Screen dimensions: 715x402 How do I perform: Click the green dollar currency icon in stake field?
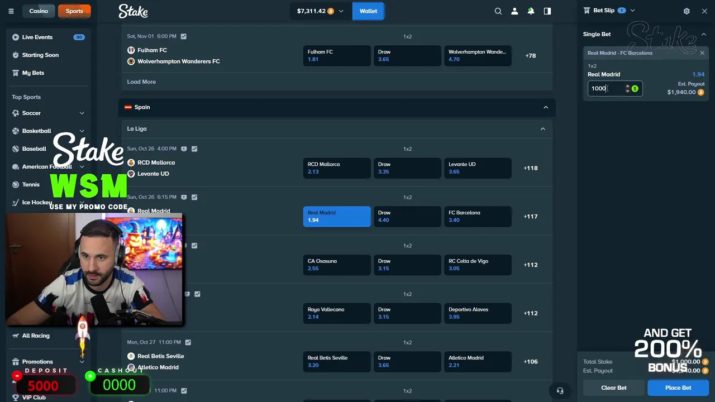pyautogui.click(x=635, y=89)
